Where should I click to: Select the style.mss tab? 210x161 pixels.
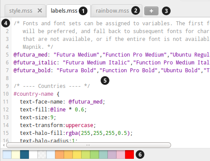tap(21, 11)
